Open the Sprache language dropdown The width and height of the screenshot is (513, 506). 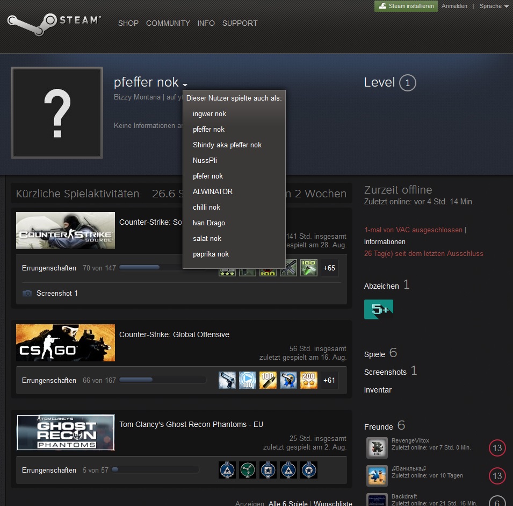494,6
